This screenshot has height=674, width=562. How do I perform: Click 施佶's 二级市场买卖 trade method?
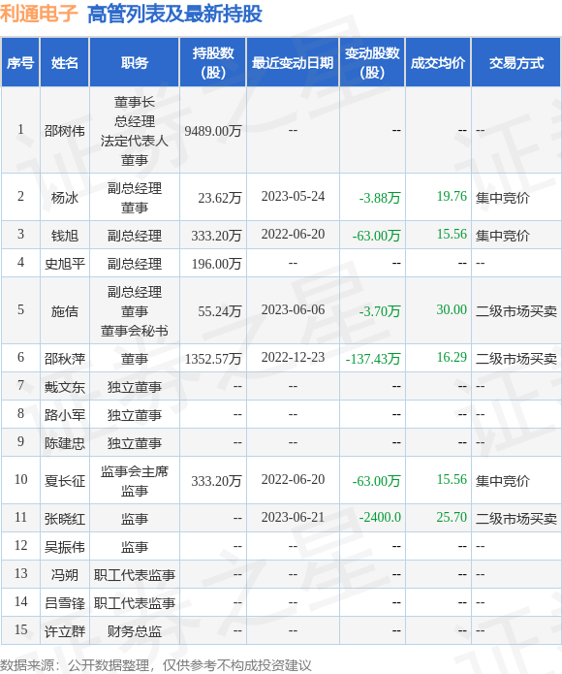pyautogui.click(x=516, y=310)
